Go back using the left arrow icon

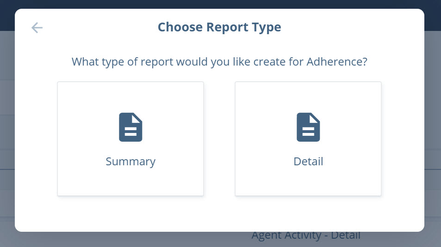(37, 28)
